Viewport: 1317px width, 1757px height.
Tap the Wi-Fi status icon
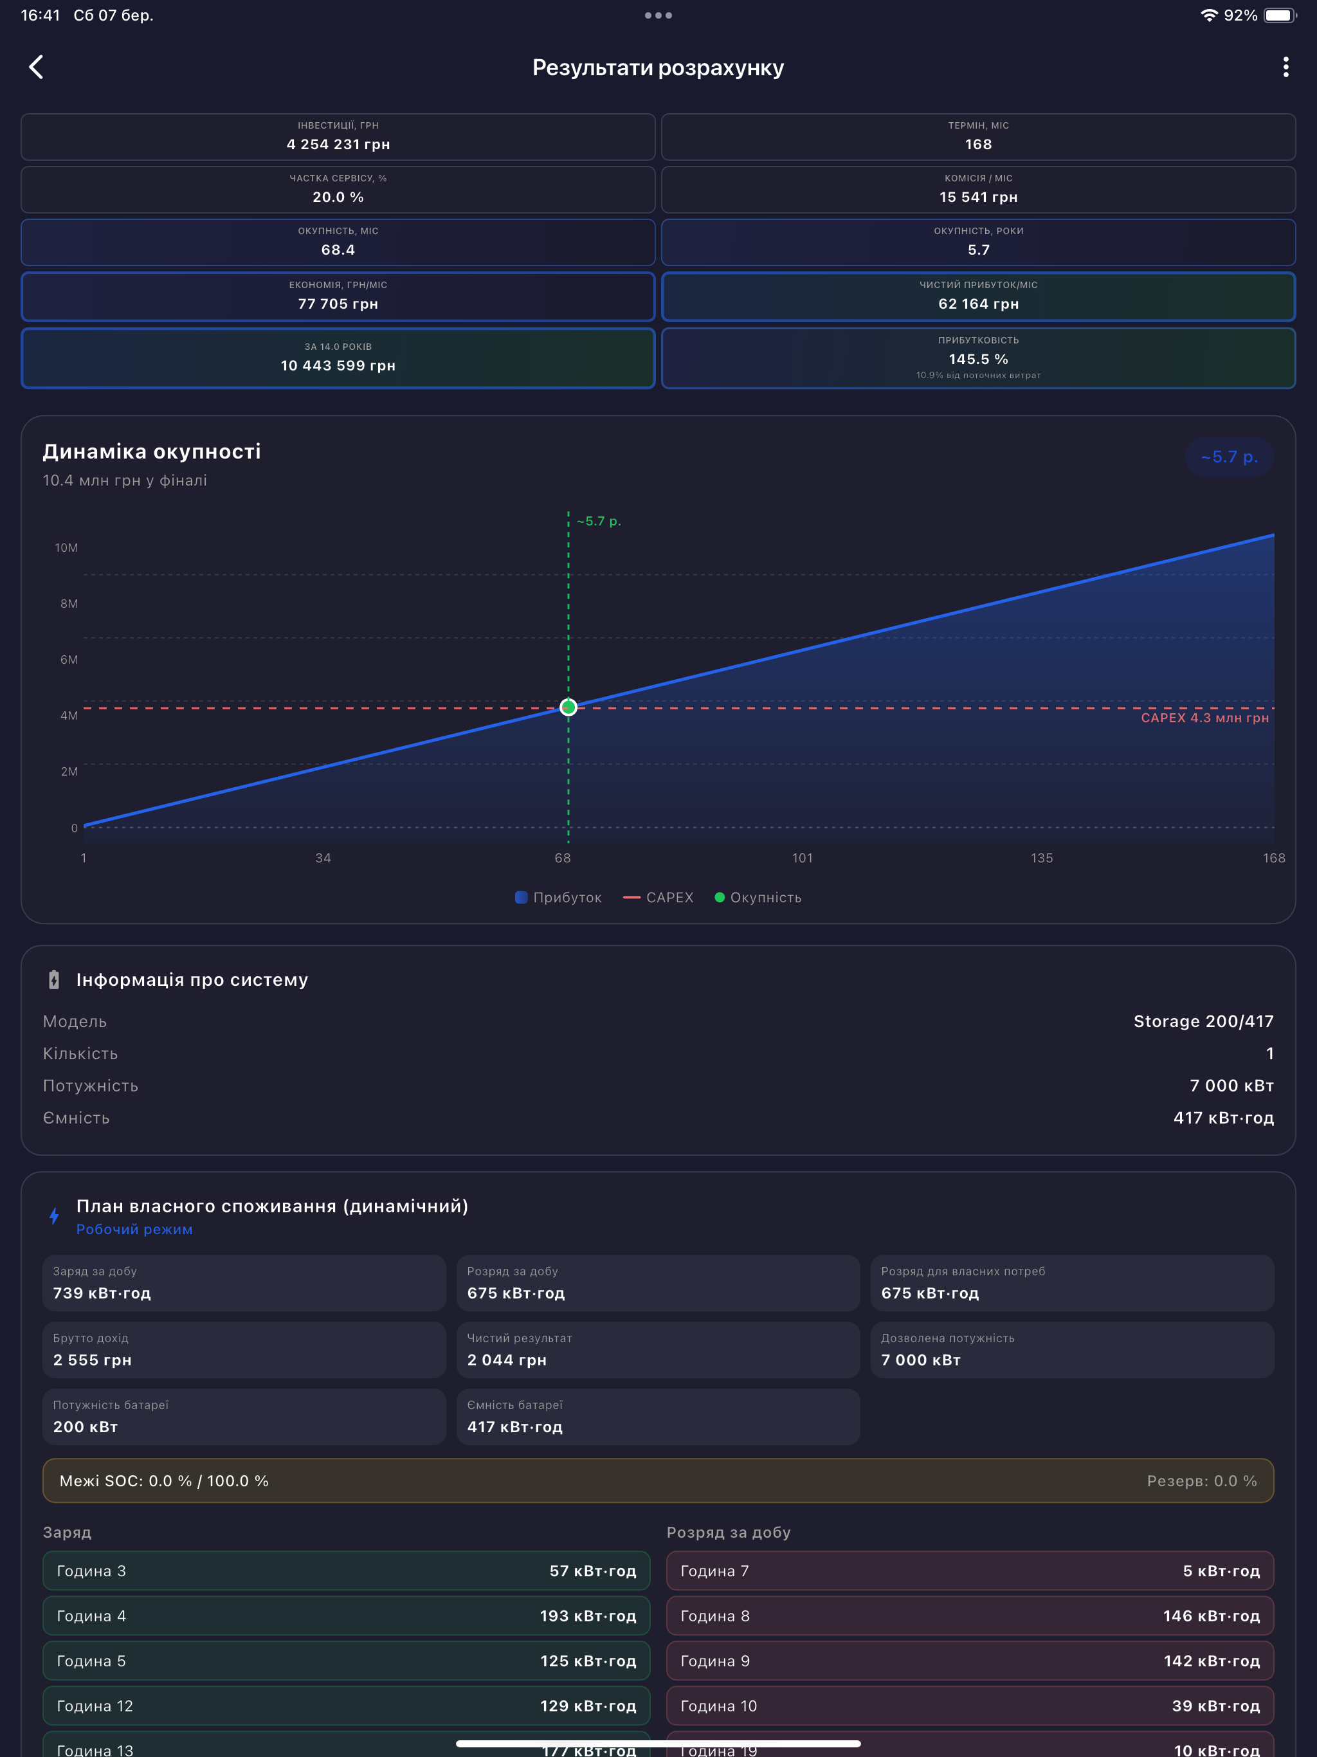[x=1208, y=15]
